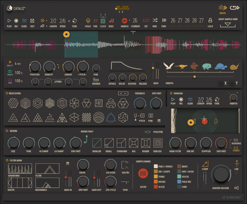The width and height of the screenshot is (247, 204).
Task: Click the FWD fast-forward icon
Action: (164, 20)
